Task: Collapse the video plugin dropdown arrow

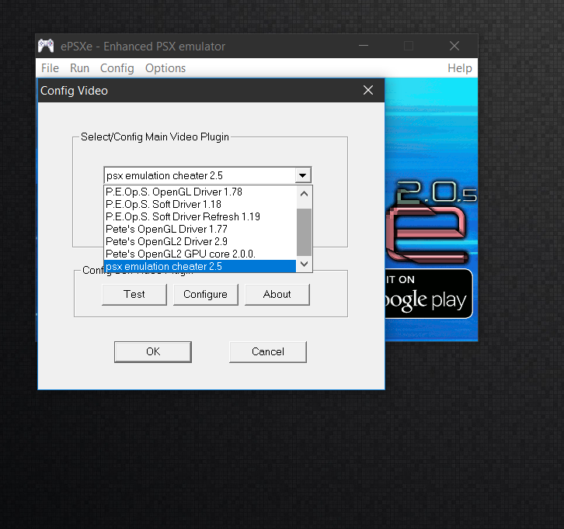Action: click(303, 175)
